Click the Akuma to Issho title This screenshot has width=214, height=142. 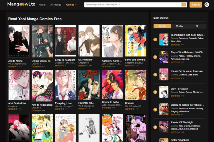[x=110, y=102]
